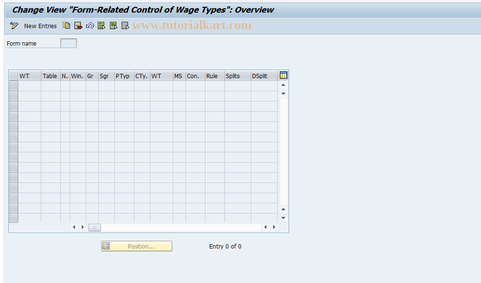The width and height of the screenshot is (481, 283).
Task: Select the first WT column header
Action: coord(29,76)
